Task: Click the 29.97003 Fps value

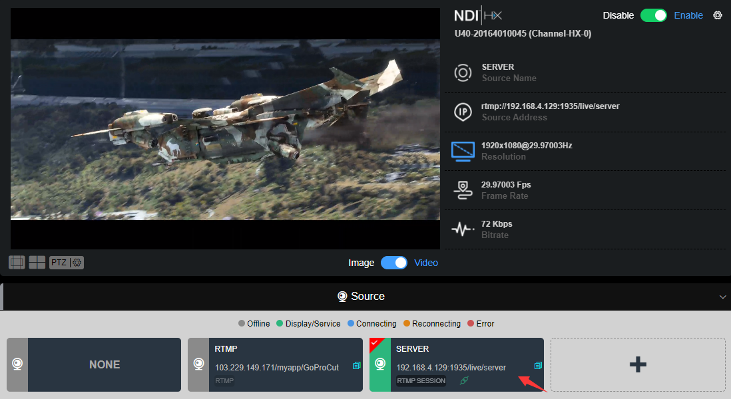Action: tap(506, 185)
